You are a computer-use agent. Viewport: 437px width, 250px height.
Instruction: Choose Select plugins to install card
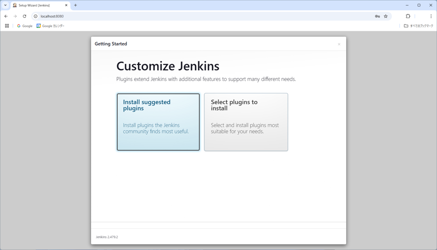coord(246,122)
